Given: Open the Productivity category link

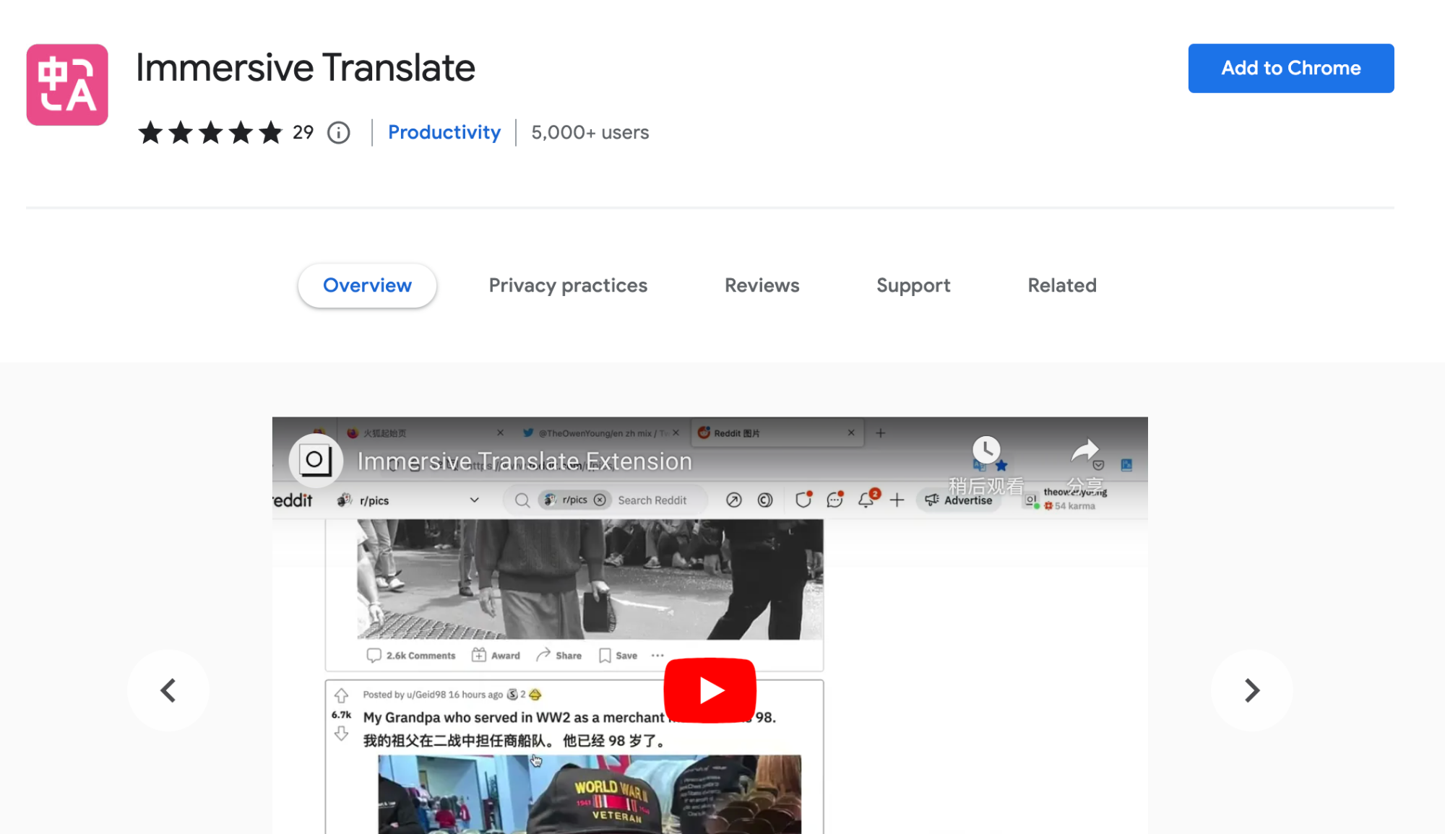Looking at the screenshot, I should 444,132.
